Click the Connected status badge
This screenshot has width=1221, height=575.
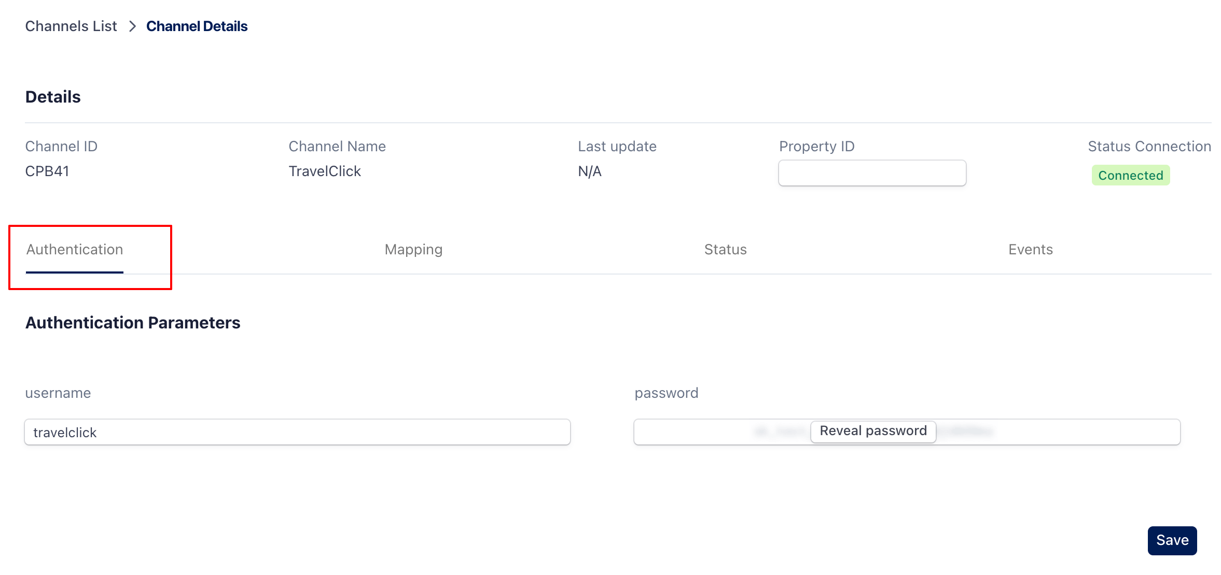[x=1130, y=176]
